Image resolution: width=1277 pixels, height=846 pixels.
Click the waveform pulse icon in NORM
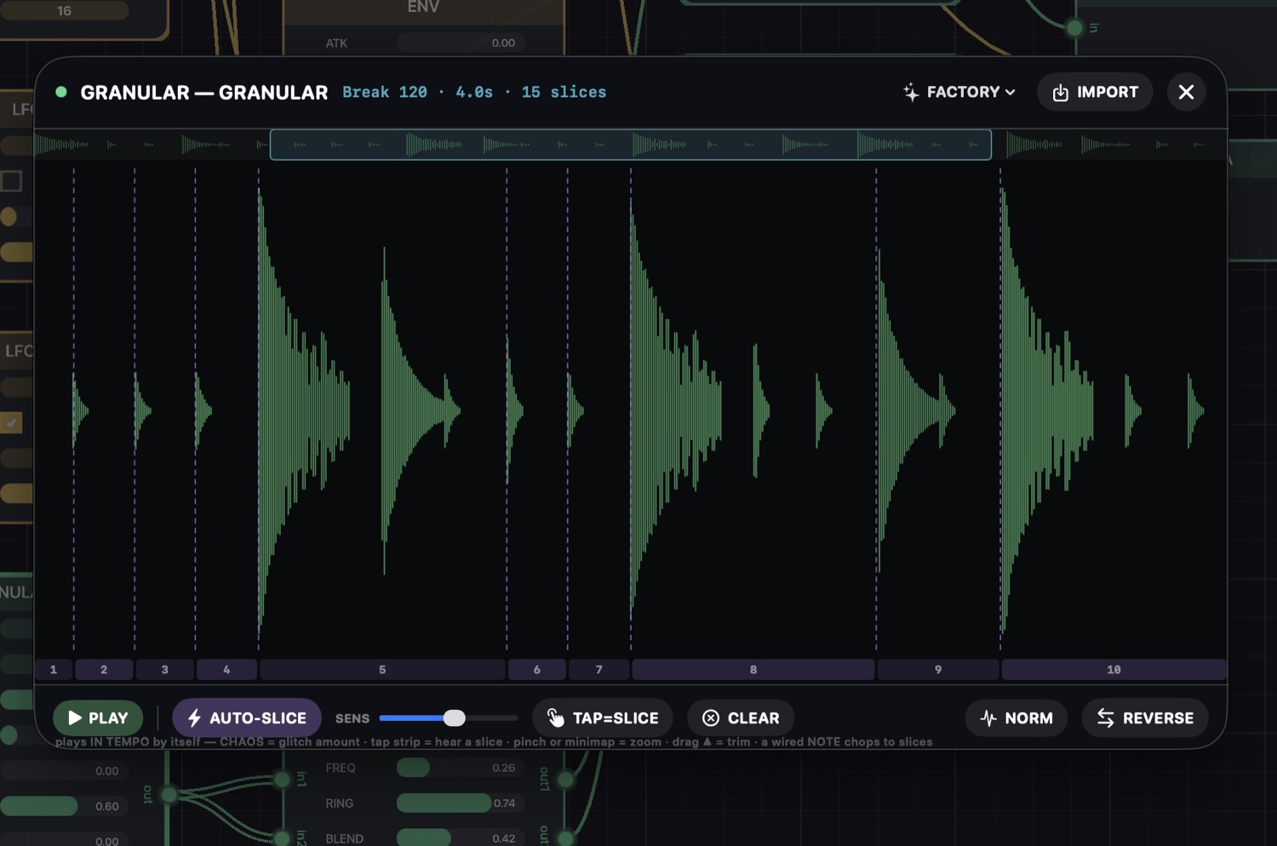[988, 718]
